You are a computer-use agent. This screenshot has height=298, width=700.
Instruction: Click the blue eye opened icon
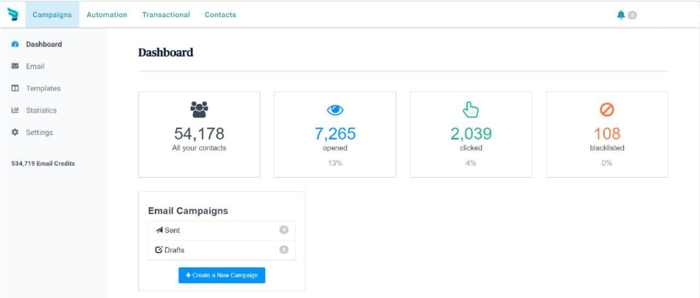(335, 110)
